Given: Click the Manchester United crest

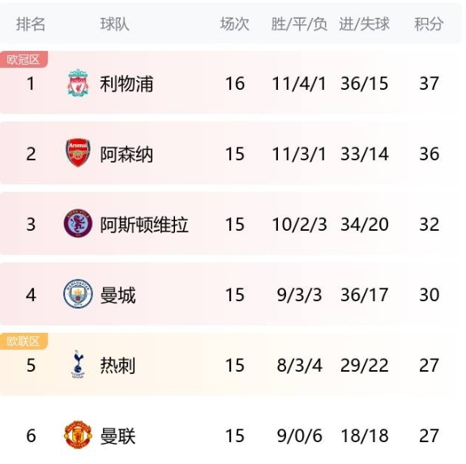Looking at the screenshot, I should (78, 435).
